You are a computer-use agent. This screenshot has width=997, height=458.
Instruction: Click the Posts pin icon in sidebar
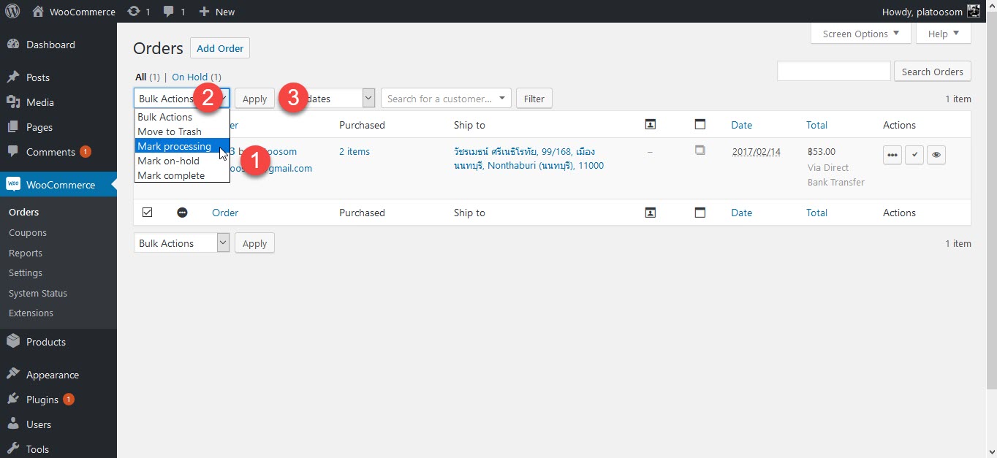pos(13,77)
